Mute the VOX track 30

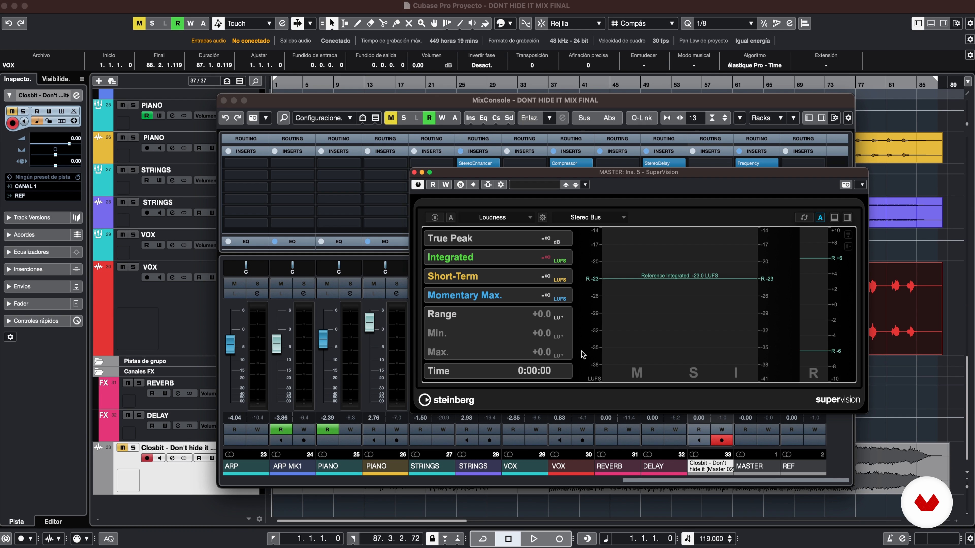click(122, 267)
